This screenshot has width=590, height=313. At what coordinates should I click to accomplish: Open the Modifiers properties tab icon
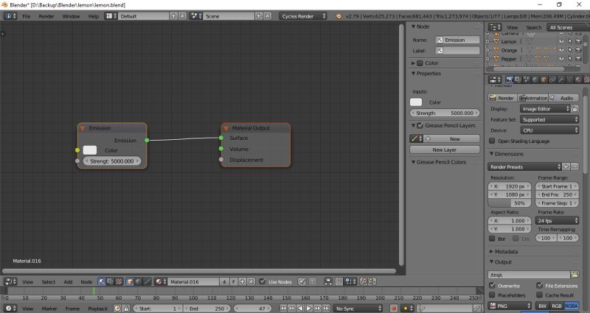click(561, 80)
